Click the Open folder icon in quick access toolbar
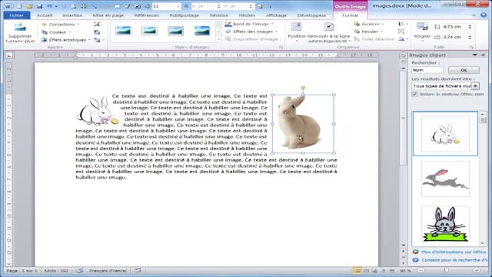The height and width of the screenshot is (277, 492). (x=29, y=6)
